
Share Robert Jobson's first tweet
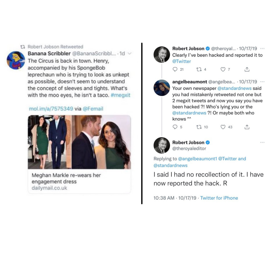(x=247, y=70)
